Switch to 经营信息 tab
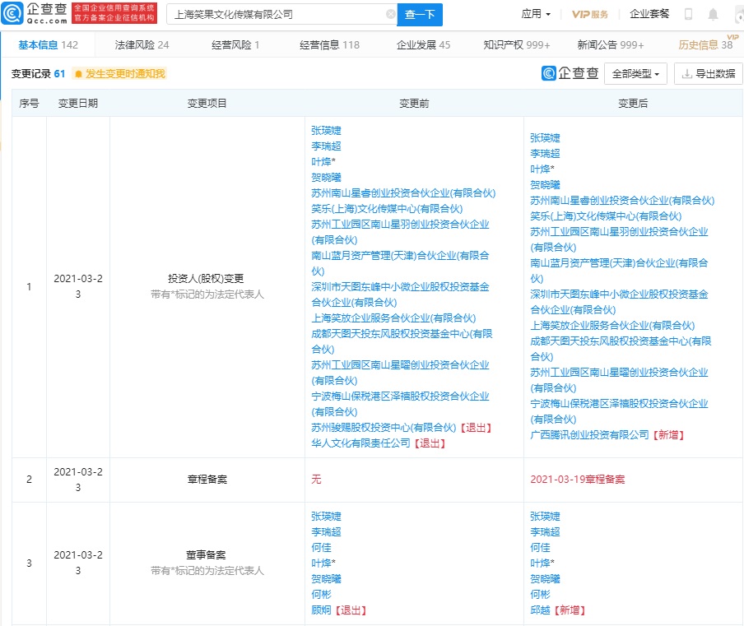 329,45
